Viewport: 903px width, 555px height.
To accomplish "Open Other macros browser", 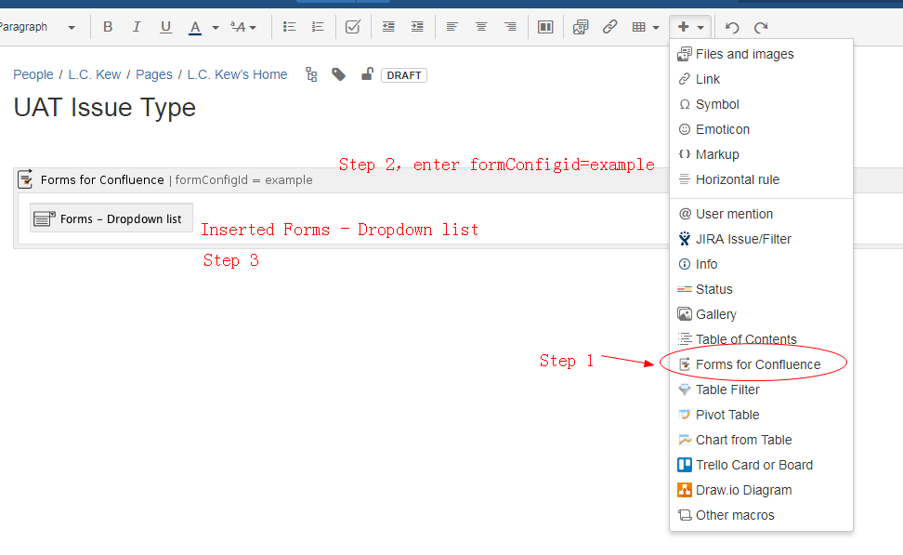I will pos(761,515).
